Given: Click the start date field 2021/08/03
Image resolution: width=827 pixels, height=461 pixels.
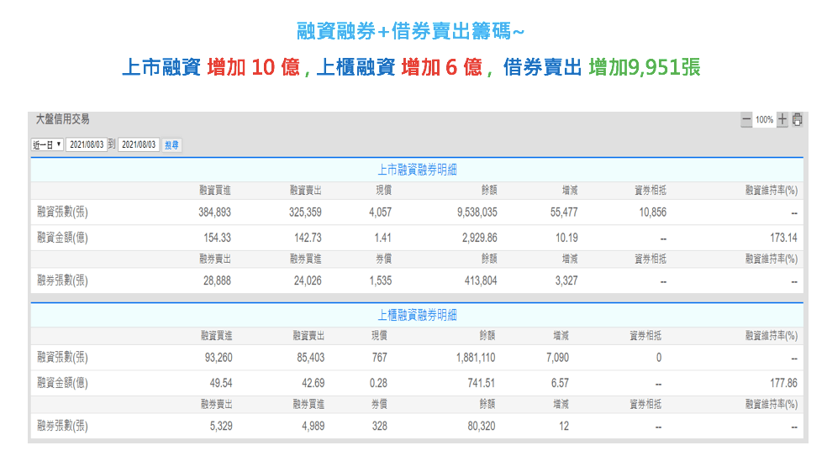Looking at the screenshot, I should click(87, 144).
